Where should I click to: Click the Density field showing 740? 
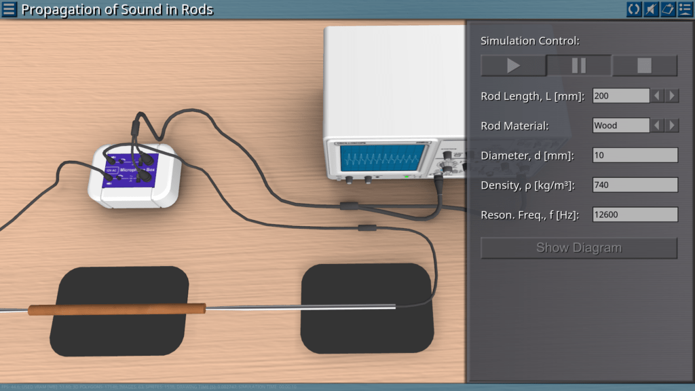[635, 185]
